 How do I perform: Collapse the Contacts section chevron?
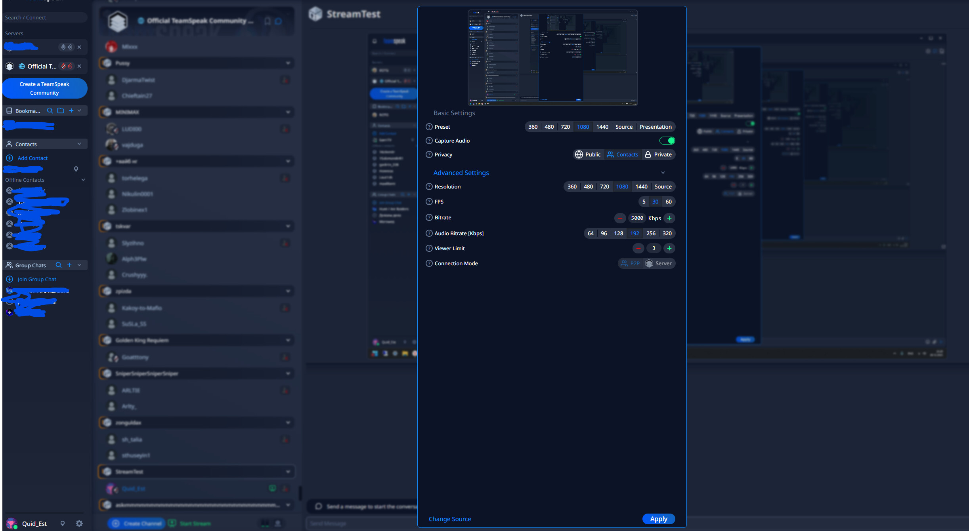coord(79,144)
